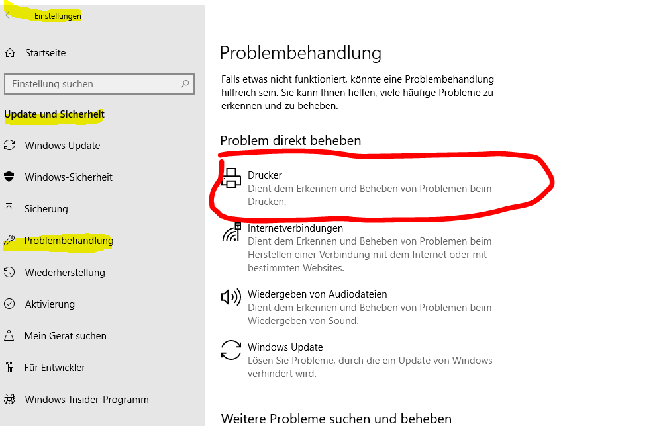This screenshot has height=426, width=661.
Task: Click the Problembehandlung page heading
Action: point(301,53)
